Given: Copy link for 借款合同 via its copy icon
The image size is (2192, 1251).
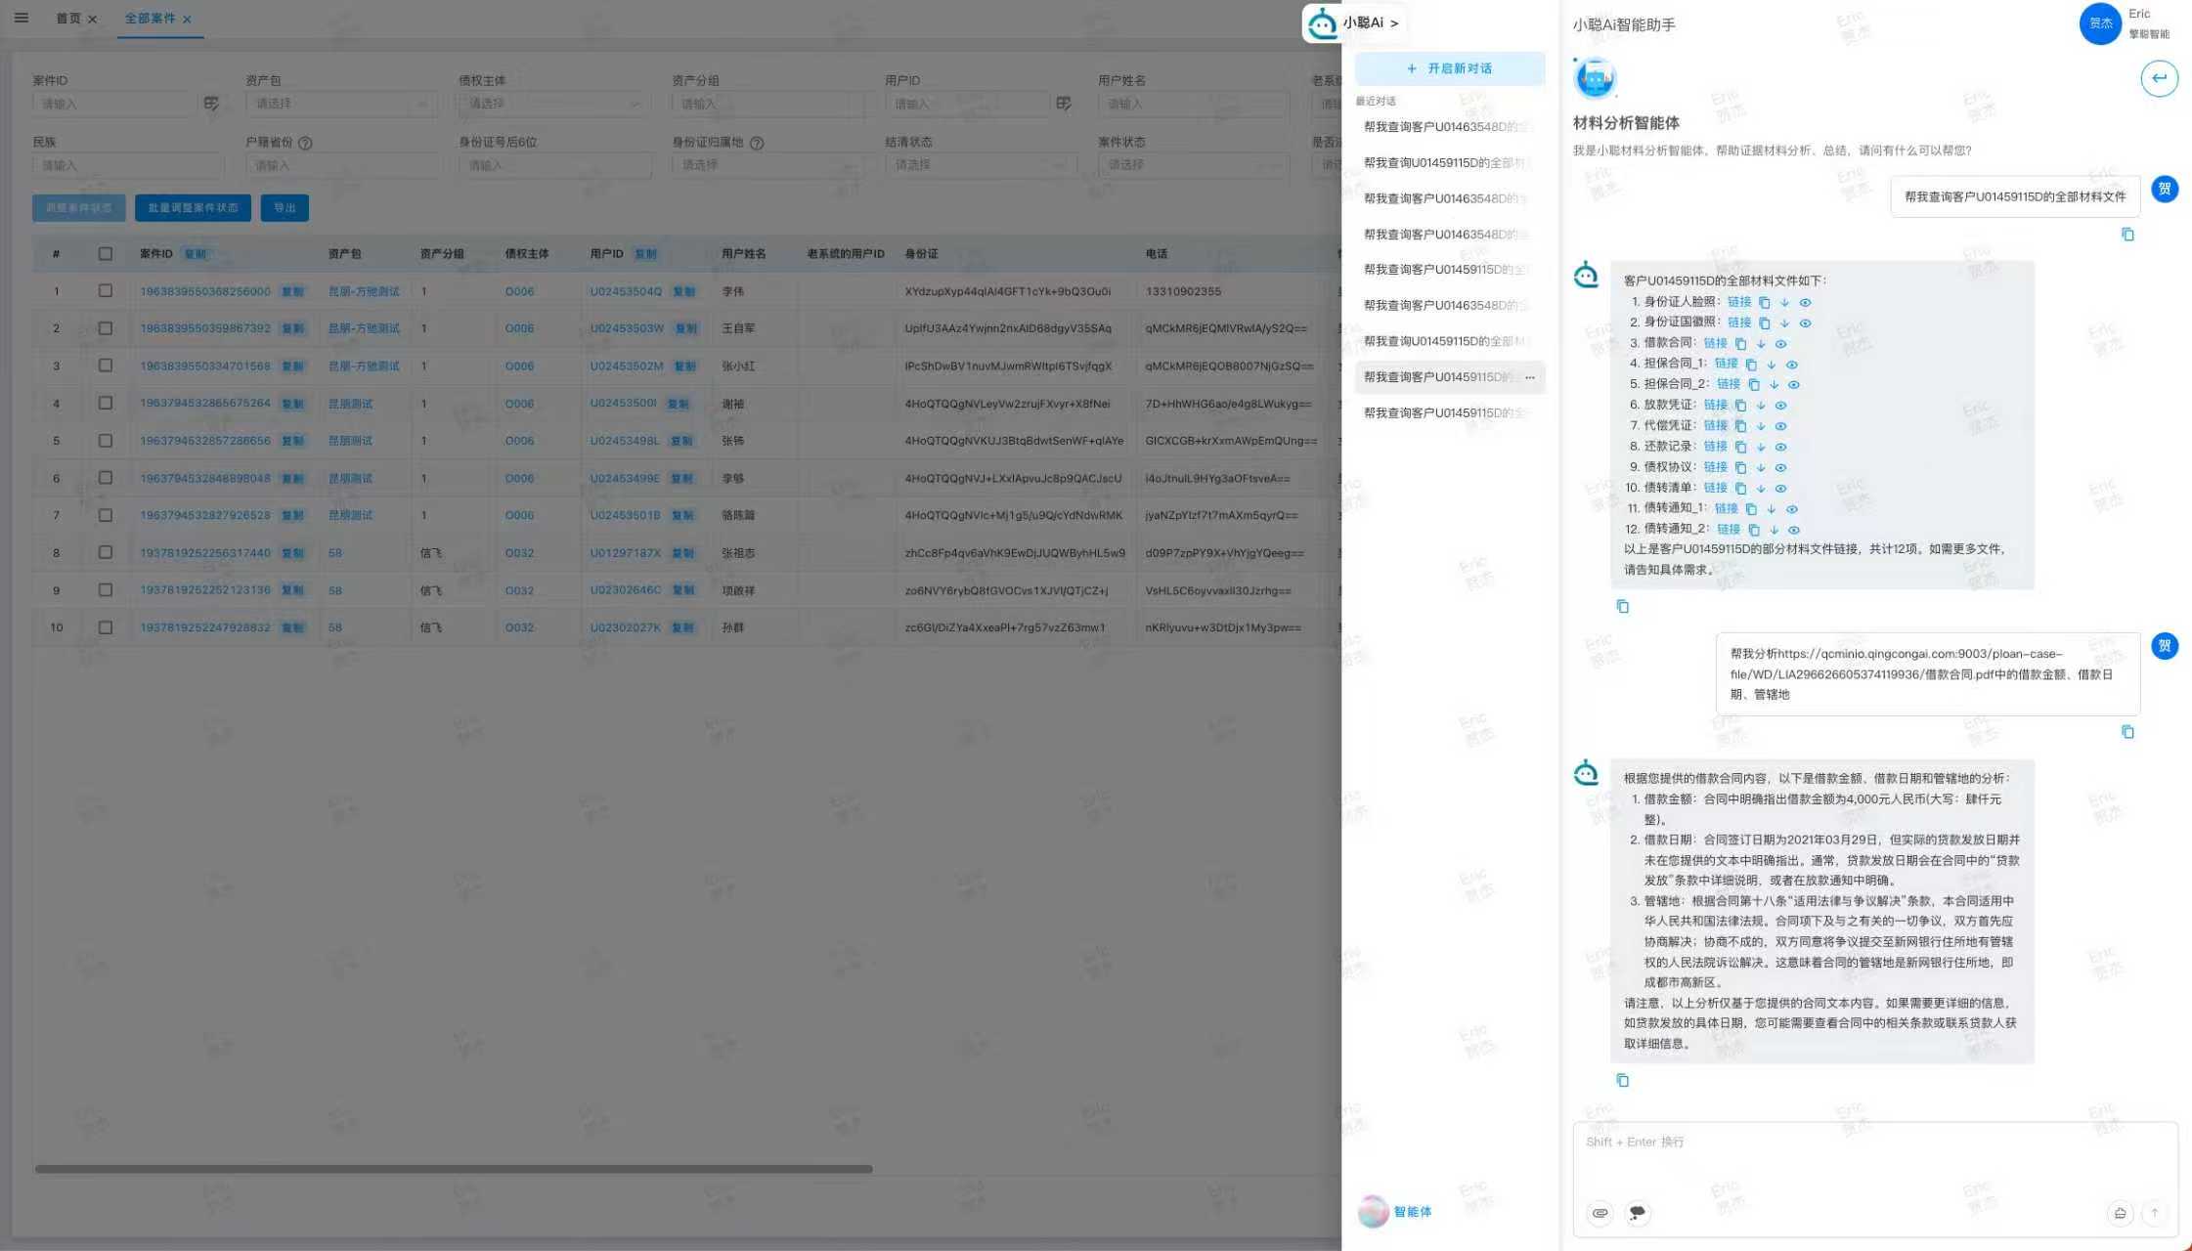Looking at the screenshot, I should click(1740, 343).
